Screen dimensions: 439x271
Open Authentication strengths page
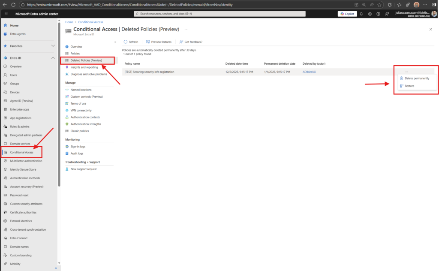(x=86, y=124)
